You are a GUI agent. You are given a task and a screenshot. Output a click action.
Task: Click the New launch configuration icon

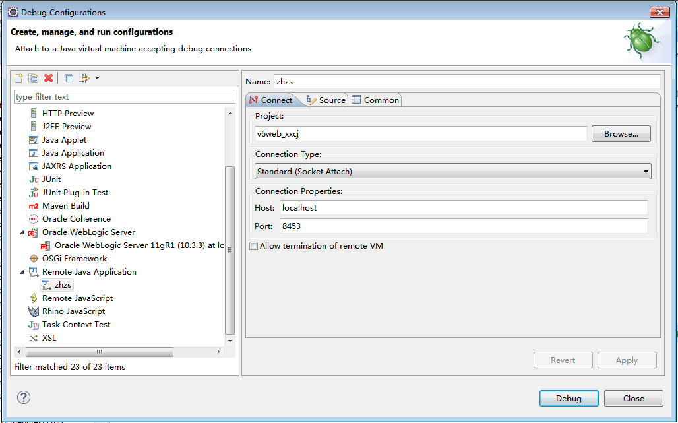point(18,78)
